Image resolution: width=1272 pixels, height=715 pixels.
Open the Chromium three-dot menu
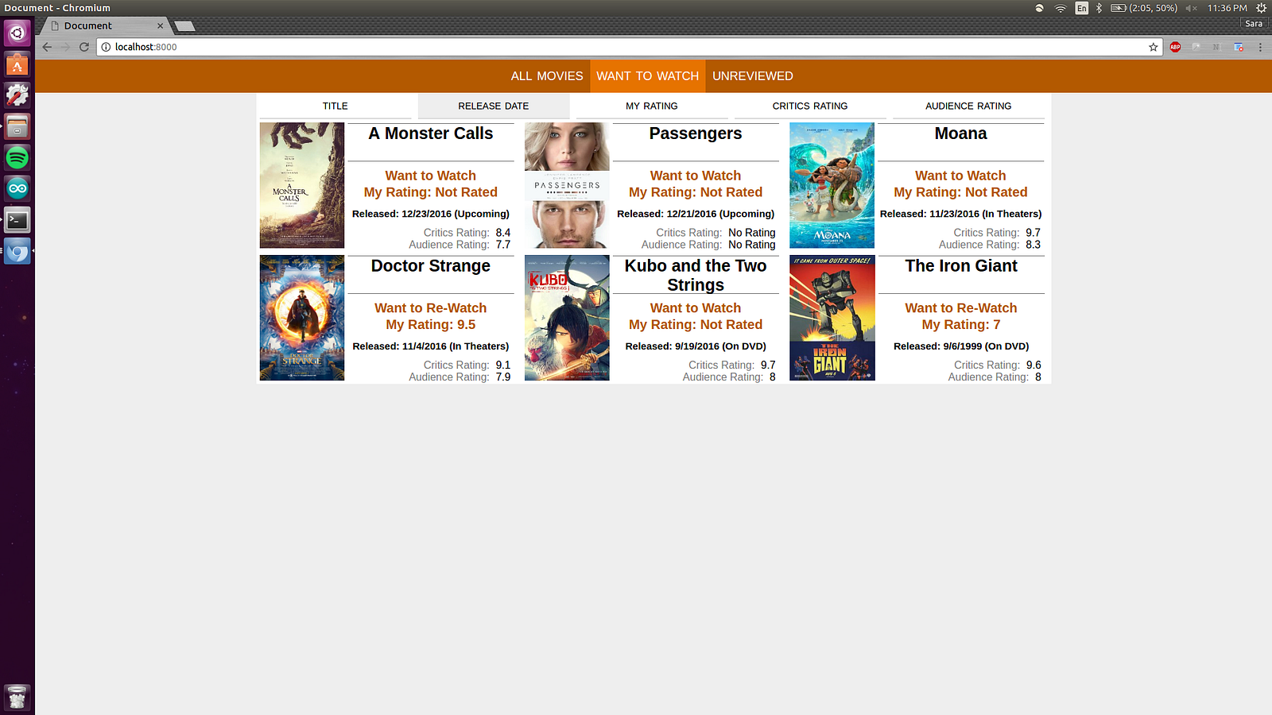1260,47
